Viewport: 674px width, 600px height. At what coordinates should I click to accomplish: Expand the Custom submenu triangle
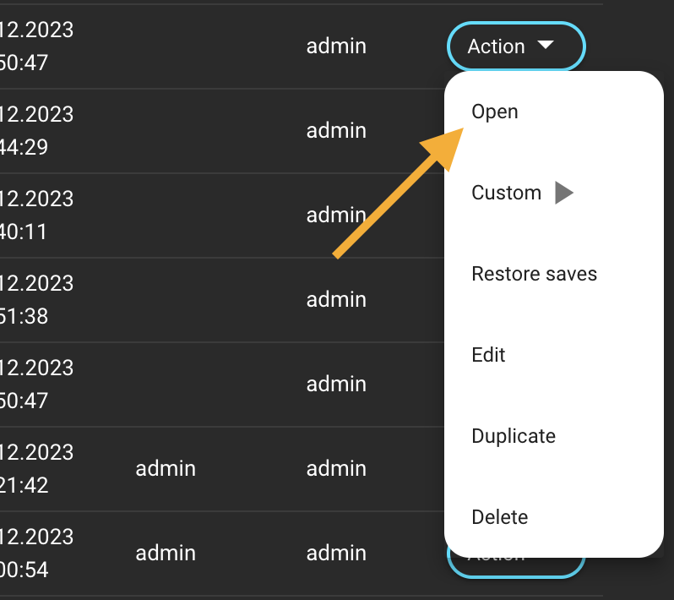coord(563,193)
